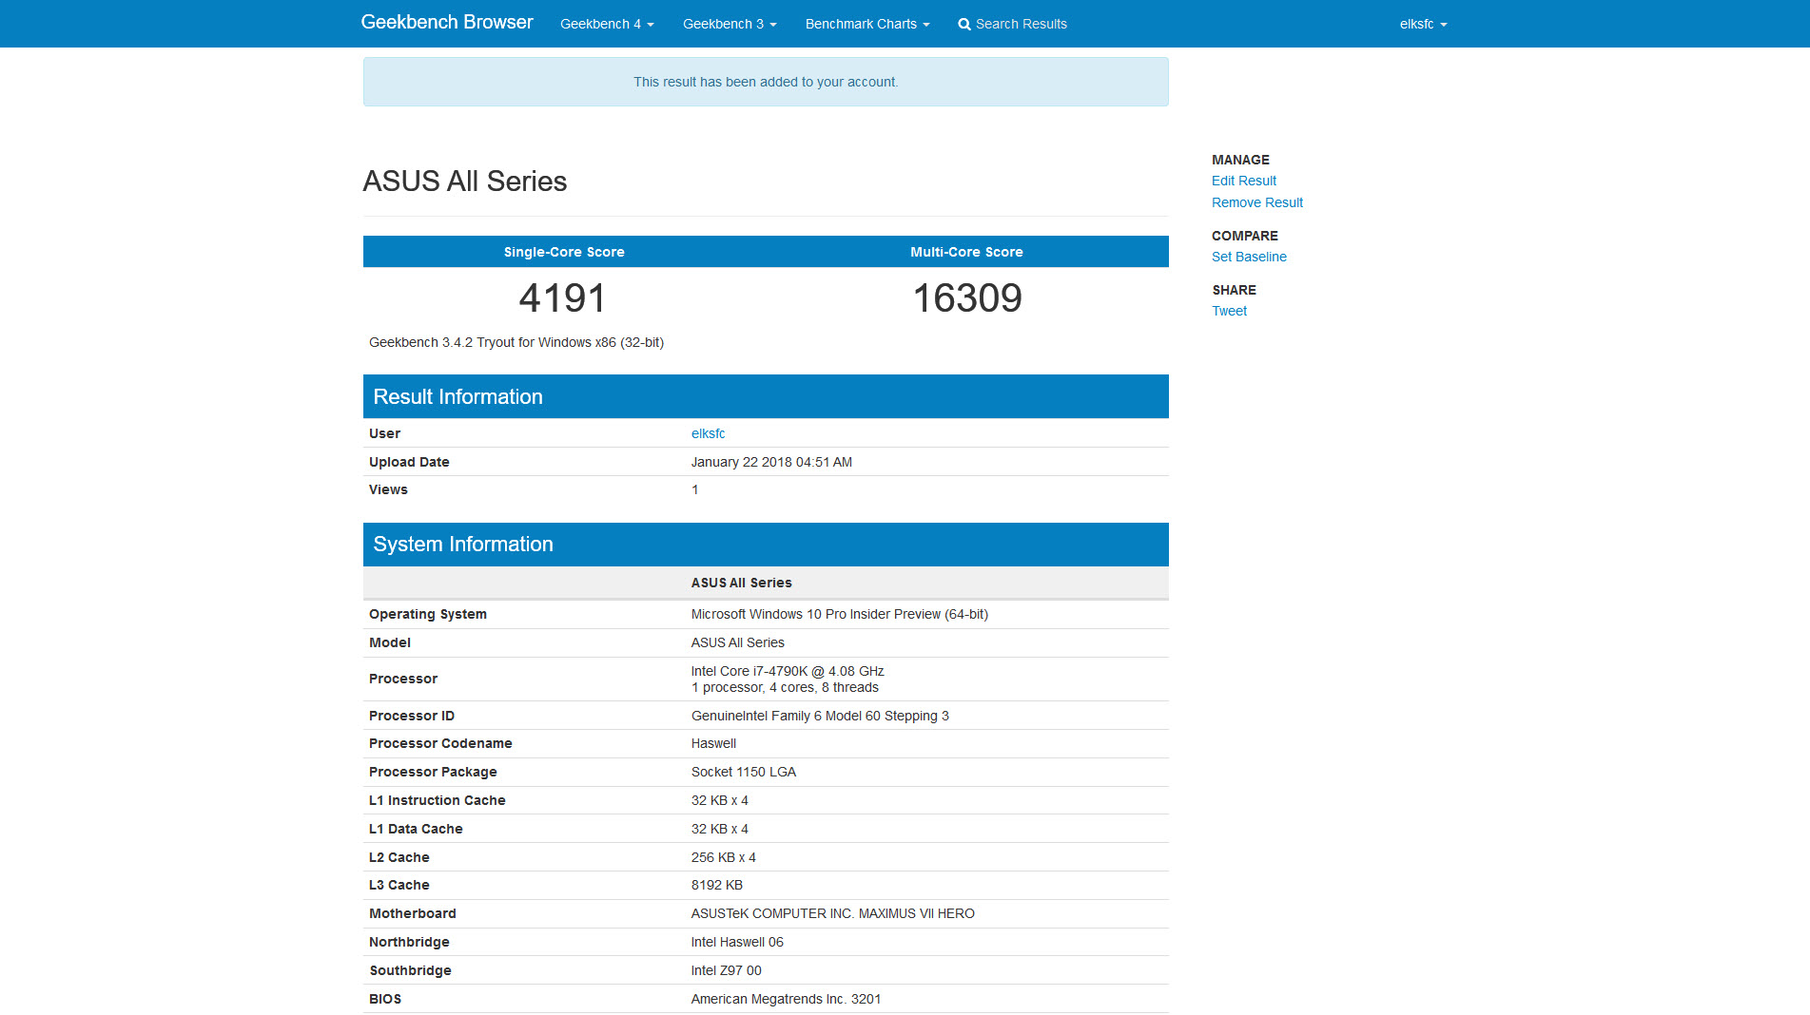1810x1015 pixels.
Task: Click the Single-Core Score header
Action: point(564,252)
